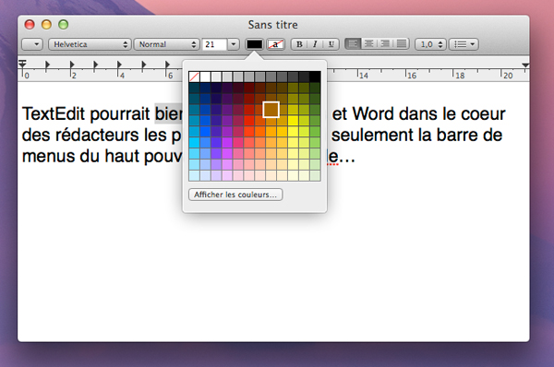Click the tab stop at ruler mark 2
Image resolution: width=554 pixels, height=367 pixels.
click(x=72, y=65)
